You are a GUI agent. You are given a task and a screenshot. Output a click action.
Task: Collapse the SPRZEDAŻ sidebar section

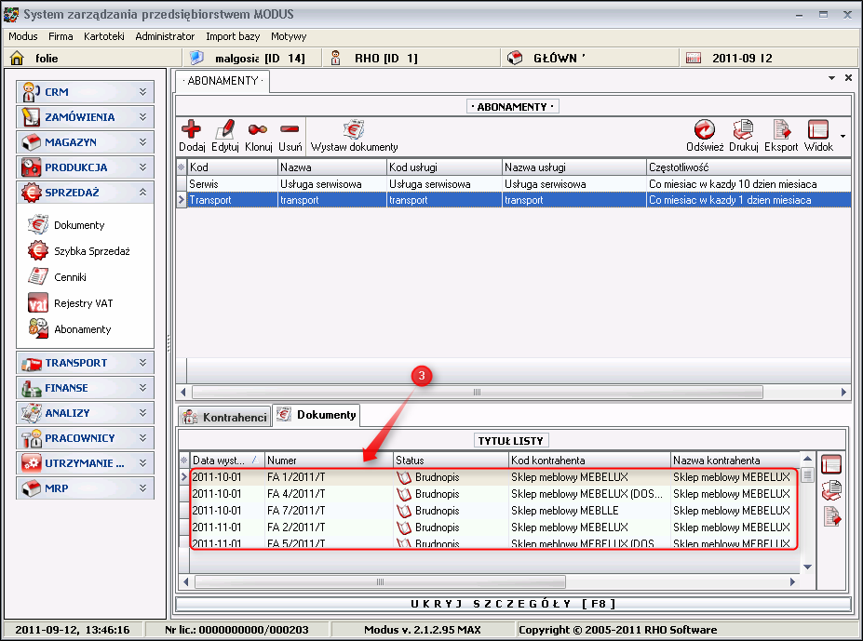[142, 193]
